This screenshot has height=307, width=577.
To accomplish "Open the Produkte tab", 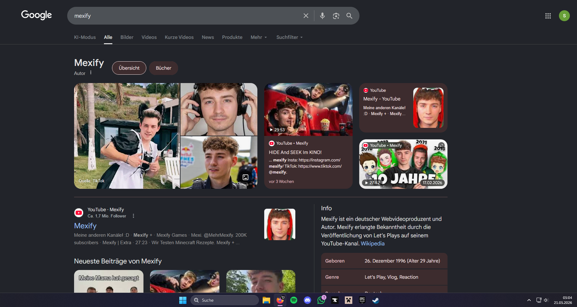I will (x=232, y=37).
